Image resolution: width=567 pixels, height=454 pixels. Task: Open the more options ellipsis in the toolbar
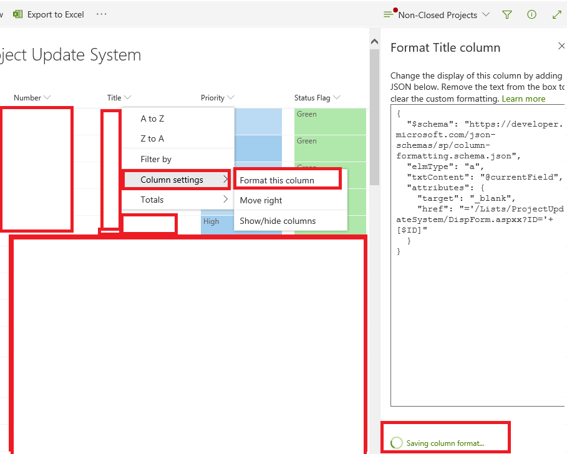(101, 14)
